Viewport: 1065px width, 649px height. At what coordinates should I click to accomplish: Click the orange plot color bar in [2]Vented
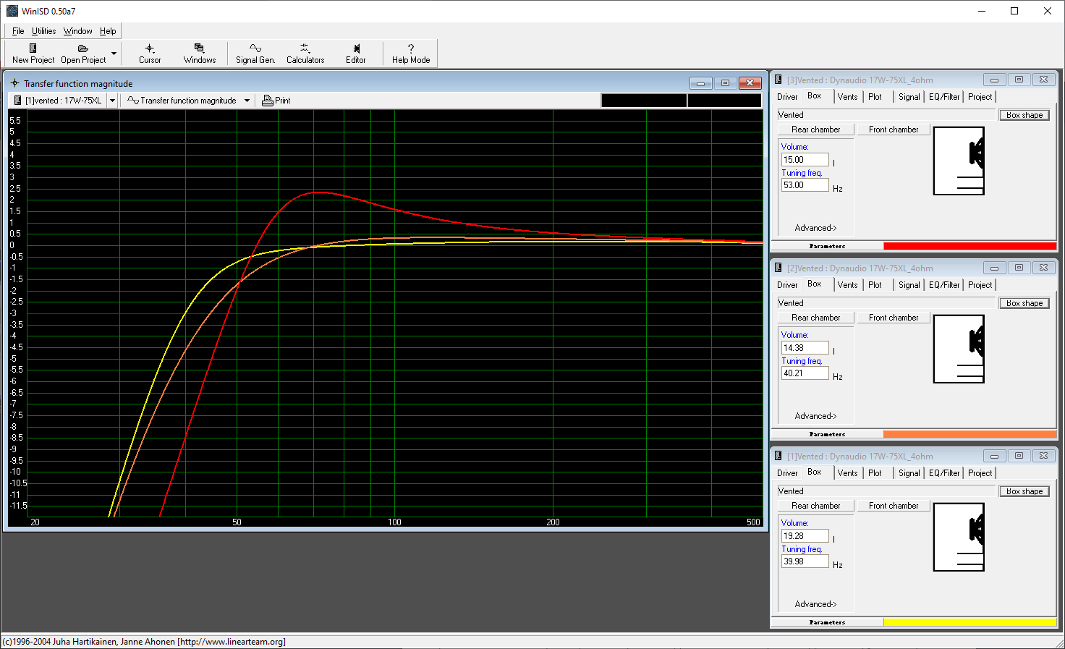(969, 434)
